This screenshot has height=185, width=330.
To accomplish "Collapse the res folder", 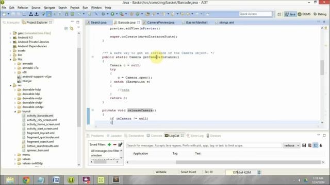I will click(10, 85).
